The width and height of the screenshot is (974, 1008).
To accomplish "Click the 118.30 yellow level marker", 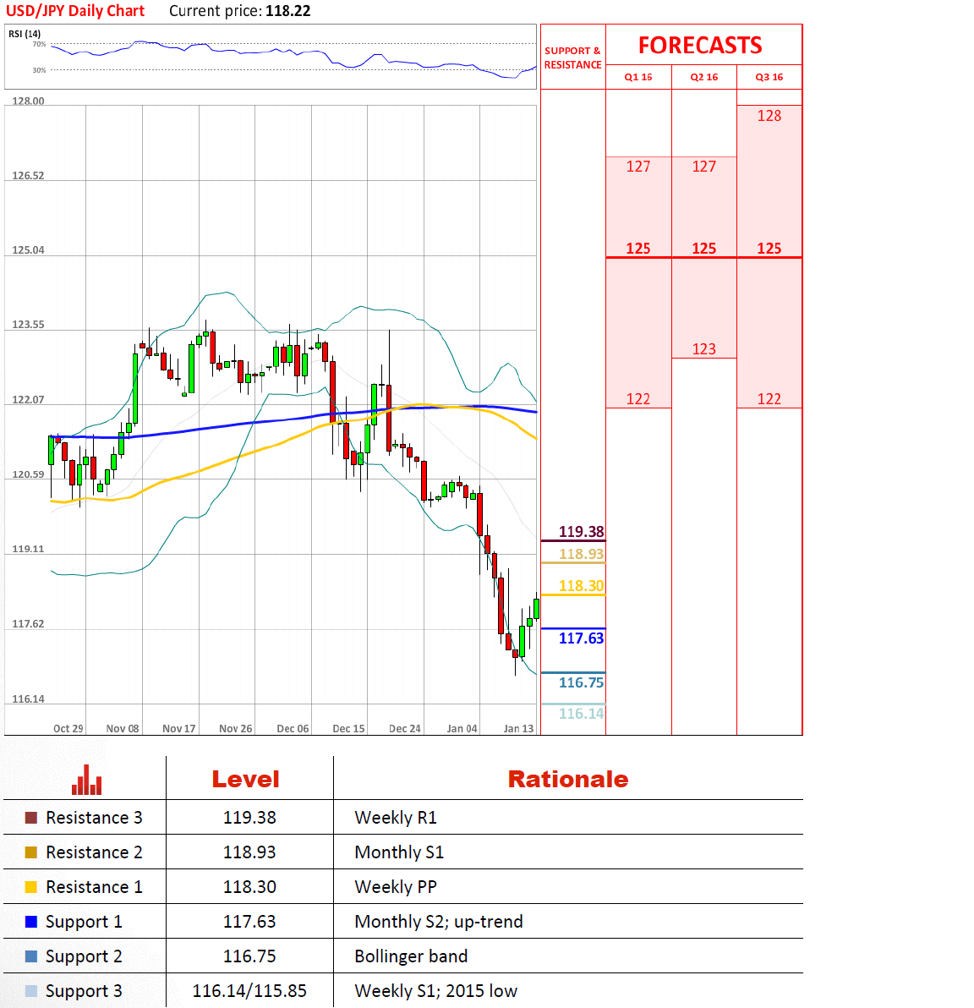I will (x=581, y=586).
